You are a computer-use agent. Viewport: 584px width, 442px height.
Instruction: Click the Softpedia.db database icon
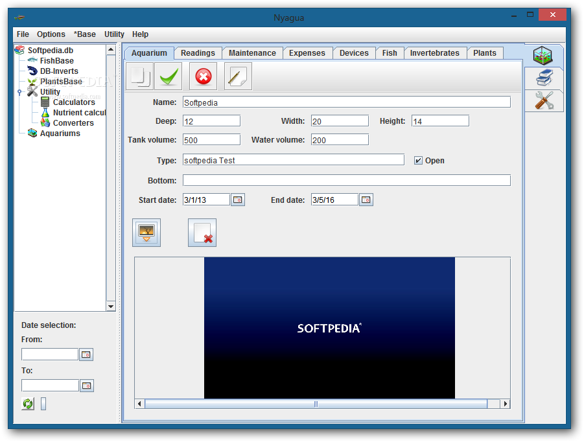19,51
